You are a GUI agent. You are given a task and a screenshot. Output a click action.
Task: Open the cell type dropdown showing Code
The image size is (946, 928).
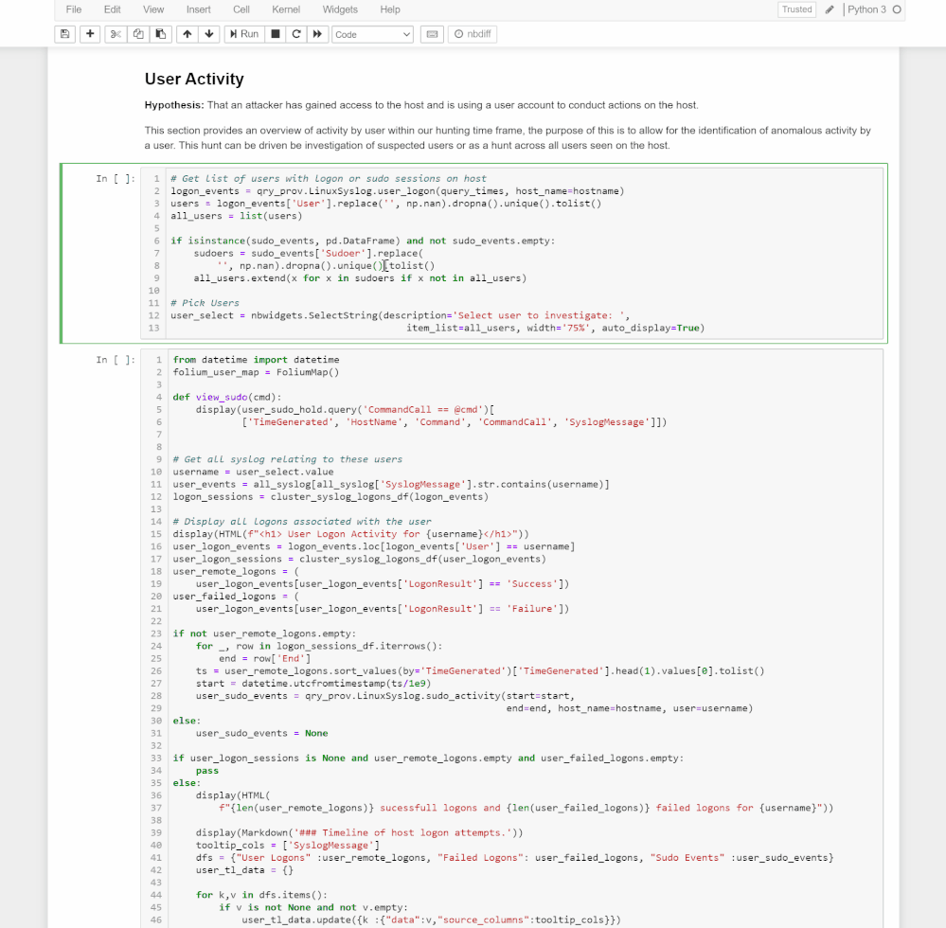(372, 34)
